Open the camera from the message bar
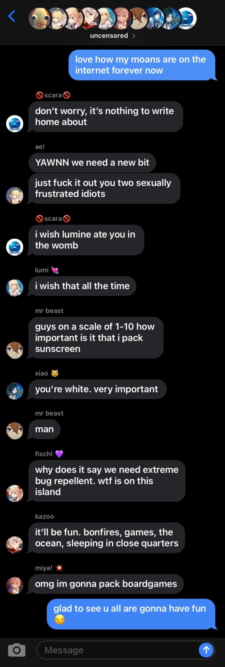Screen dimensions: 225x667 16,650
